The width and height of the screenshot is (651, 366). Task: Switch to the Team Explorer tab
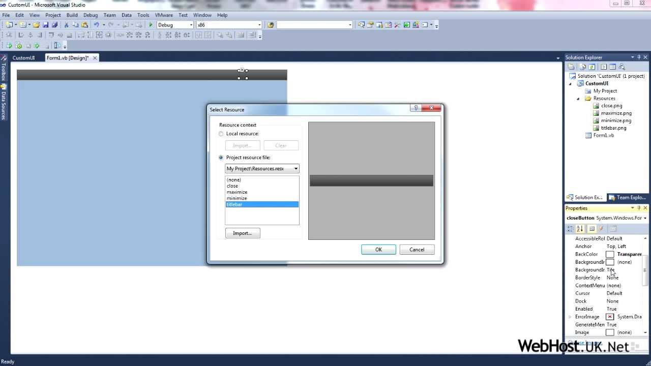click(627, 198)
